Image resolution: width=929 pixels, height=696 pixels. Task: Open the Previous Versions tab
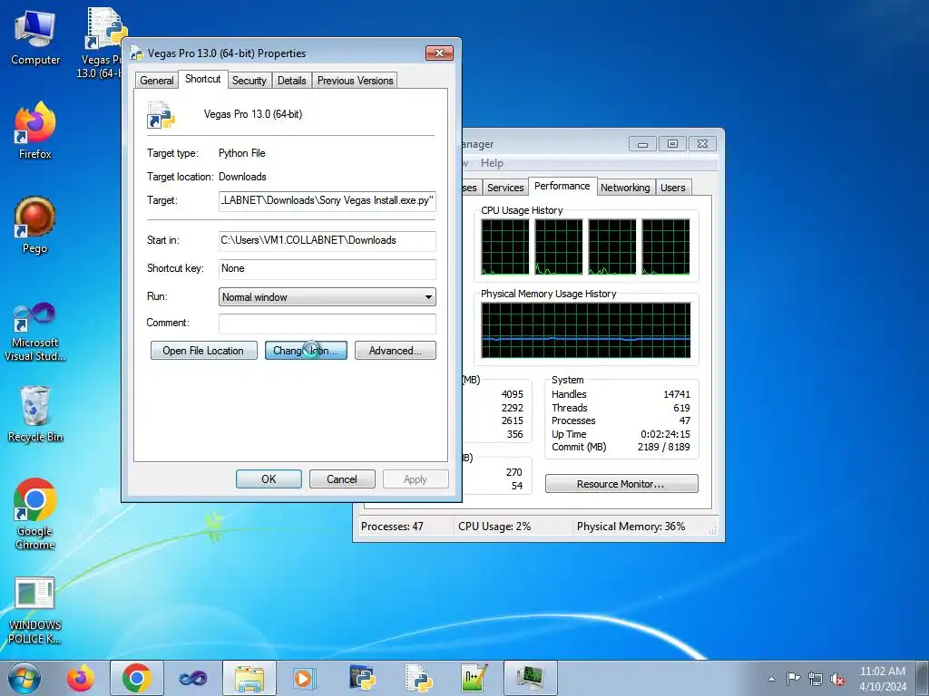pos(355,81)
